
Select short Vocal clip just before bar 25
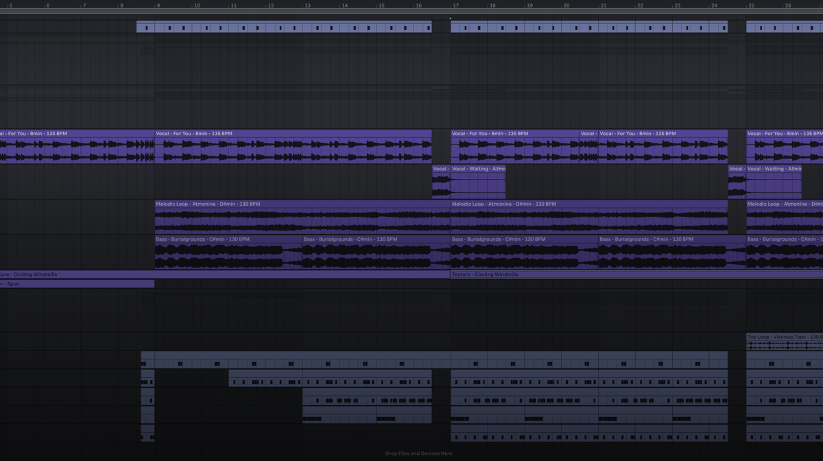737,182
